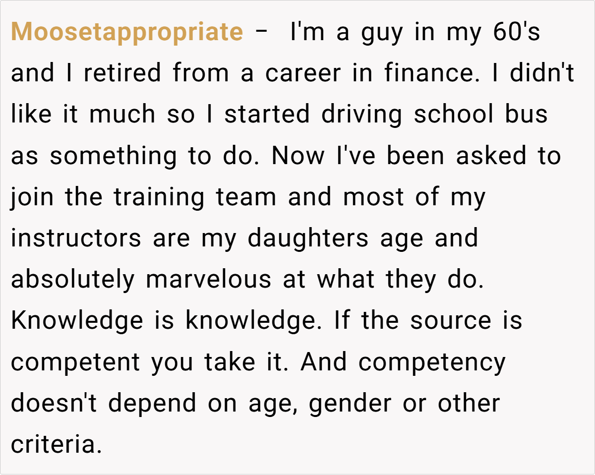Click the word "competent" in the comment
The width and height of the screenshot is (595, 475).
pos(76,362)
